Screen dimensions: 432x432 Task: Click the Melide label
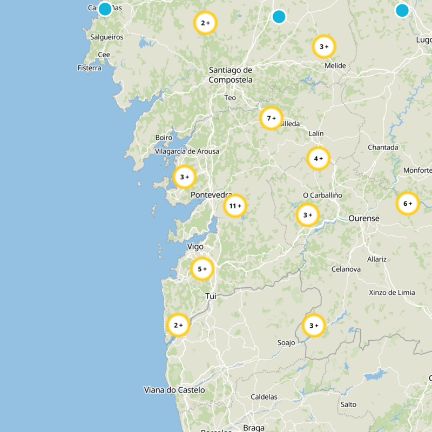coord(335,66)
